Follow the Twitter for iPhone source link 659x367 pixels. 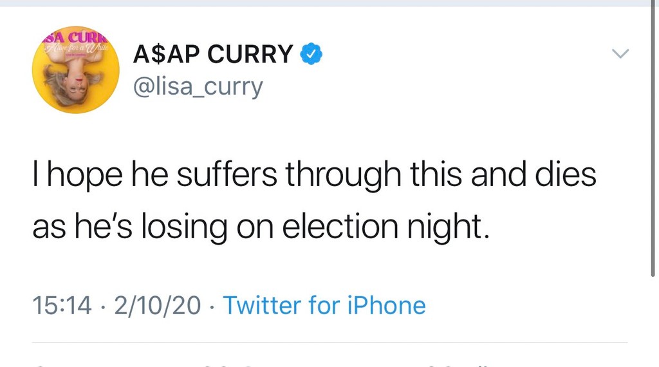[324, 305]
